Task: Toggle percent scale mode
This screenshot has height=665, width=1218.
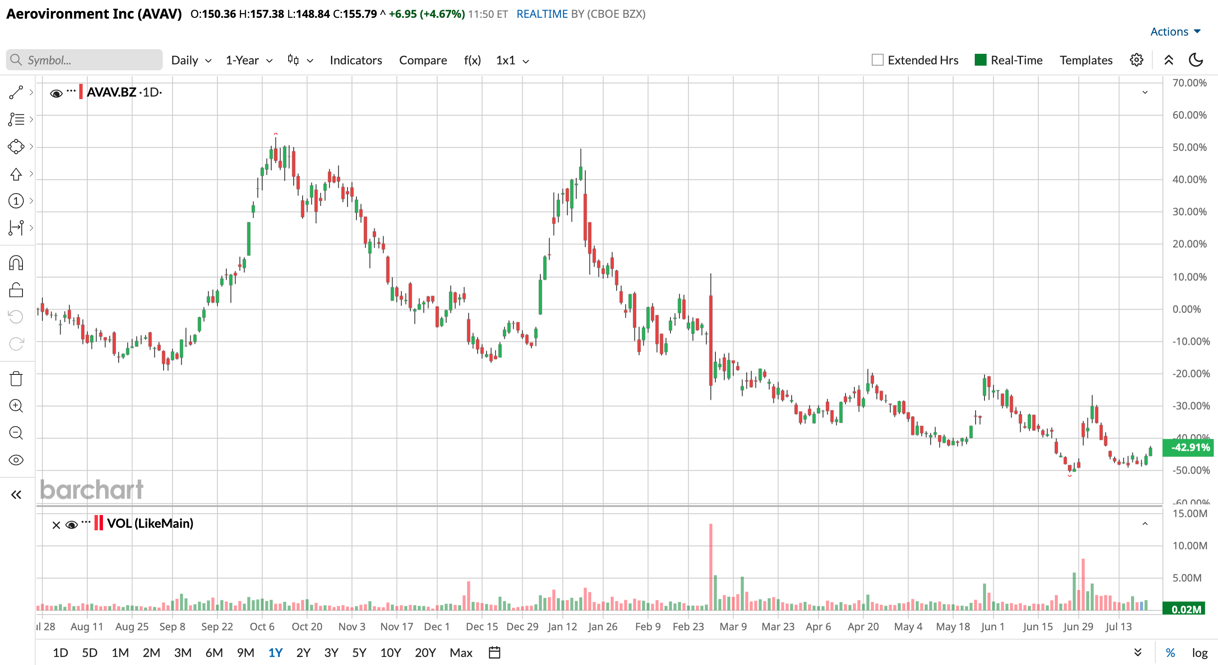Action: coord(1170,653)
